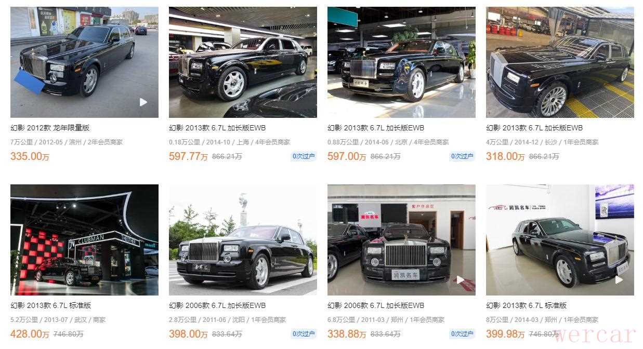This screenshot has width=643, height=349.
Task: Open the 长沙 2013款 加长版EWB car photo
Action: [560, 62]
